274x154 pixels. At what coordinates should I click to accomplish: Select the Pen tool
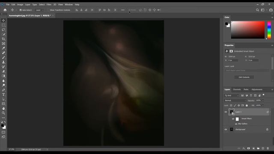coord(3,90)
